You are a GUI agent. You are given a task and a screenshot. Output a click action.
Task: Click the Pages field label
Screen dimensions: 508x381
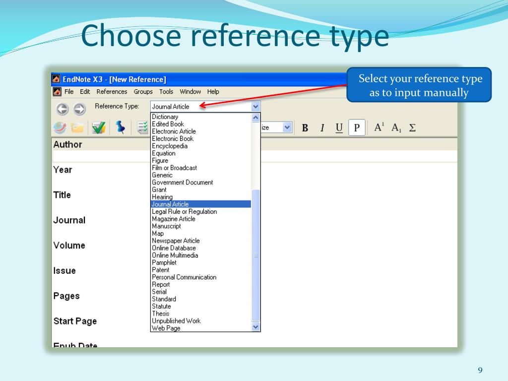[x=66, y=296]
